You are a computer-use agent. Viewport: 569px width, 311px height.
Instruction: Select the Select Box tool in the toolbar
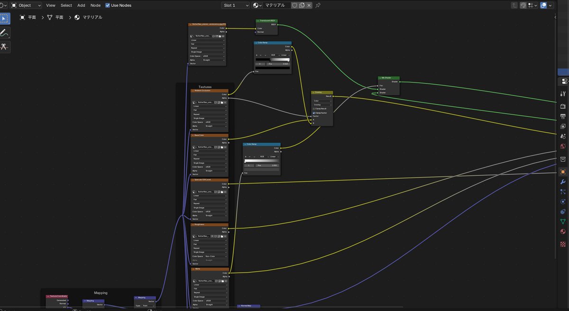pos(4,19)
